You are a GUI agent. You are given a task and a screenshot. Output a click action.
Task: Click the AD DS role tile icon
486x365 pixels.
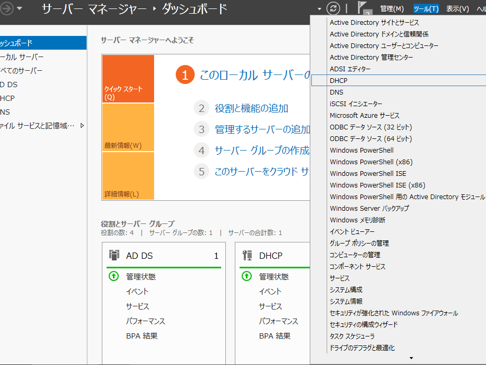[x=114, y=255]
